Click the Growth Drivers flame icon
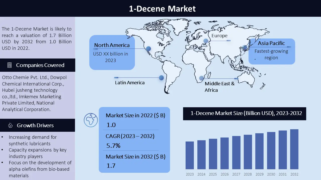The image size is (321, 180). tap(10, 125)
